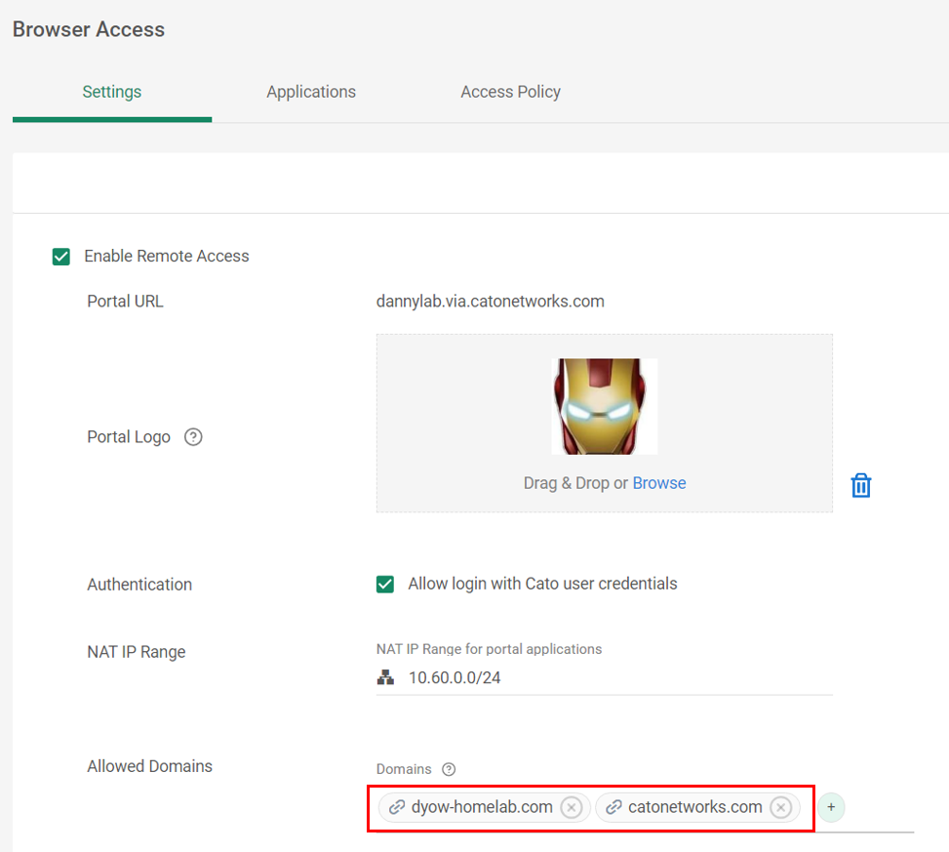Click the Iron Man portal logo thumbnail
The image size is (949, 852).
(604, 406)
